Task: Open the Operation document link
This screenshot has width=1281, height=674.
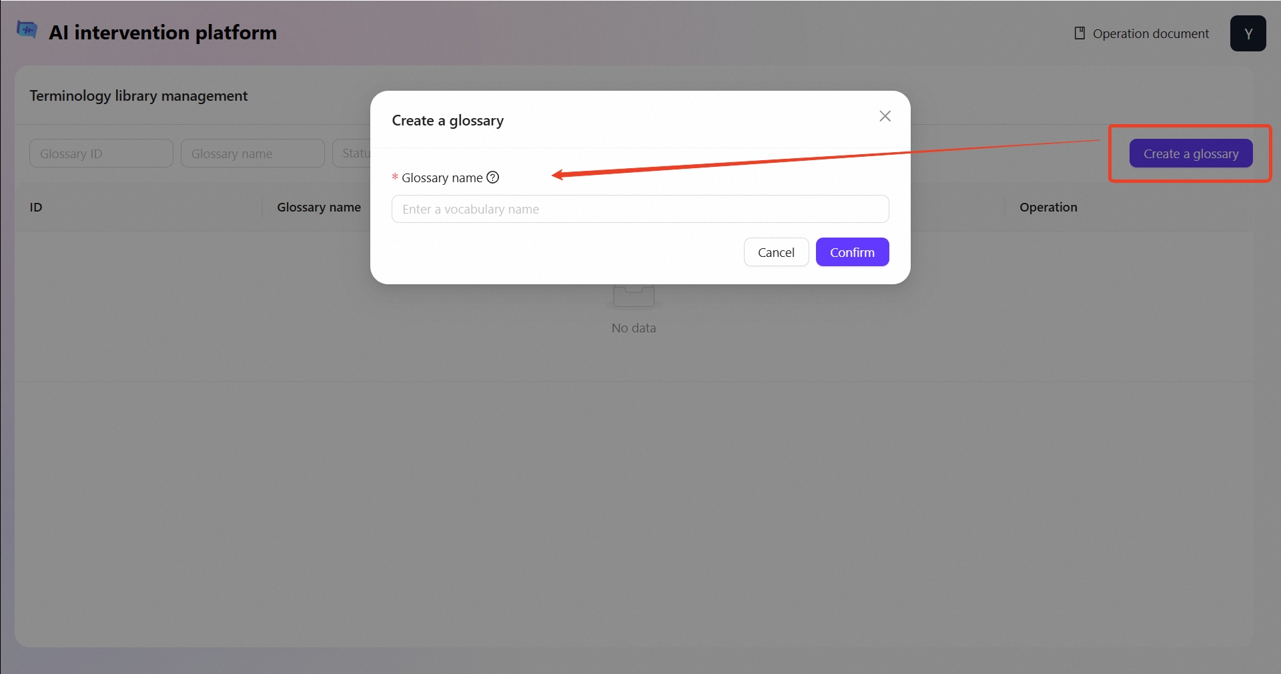Action: pyautogui.click(x=1150, y=33)
